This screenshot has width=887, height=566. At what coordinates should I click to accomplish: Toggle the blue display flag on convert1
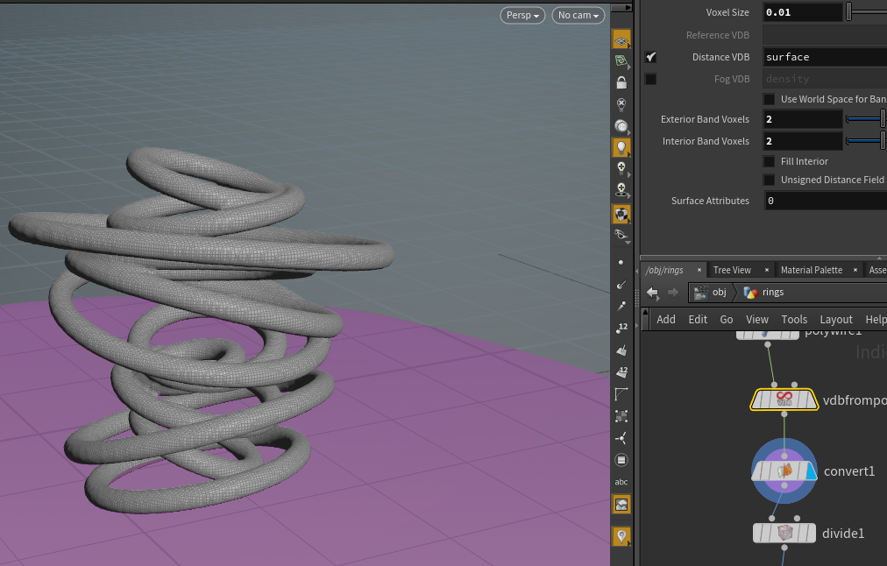(x=810, y=471)
